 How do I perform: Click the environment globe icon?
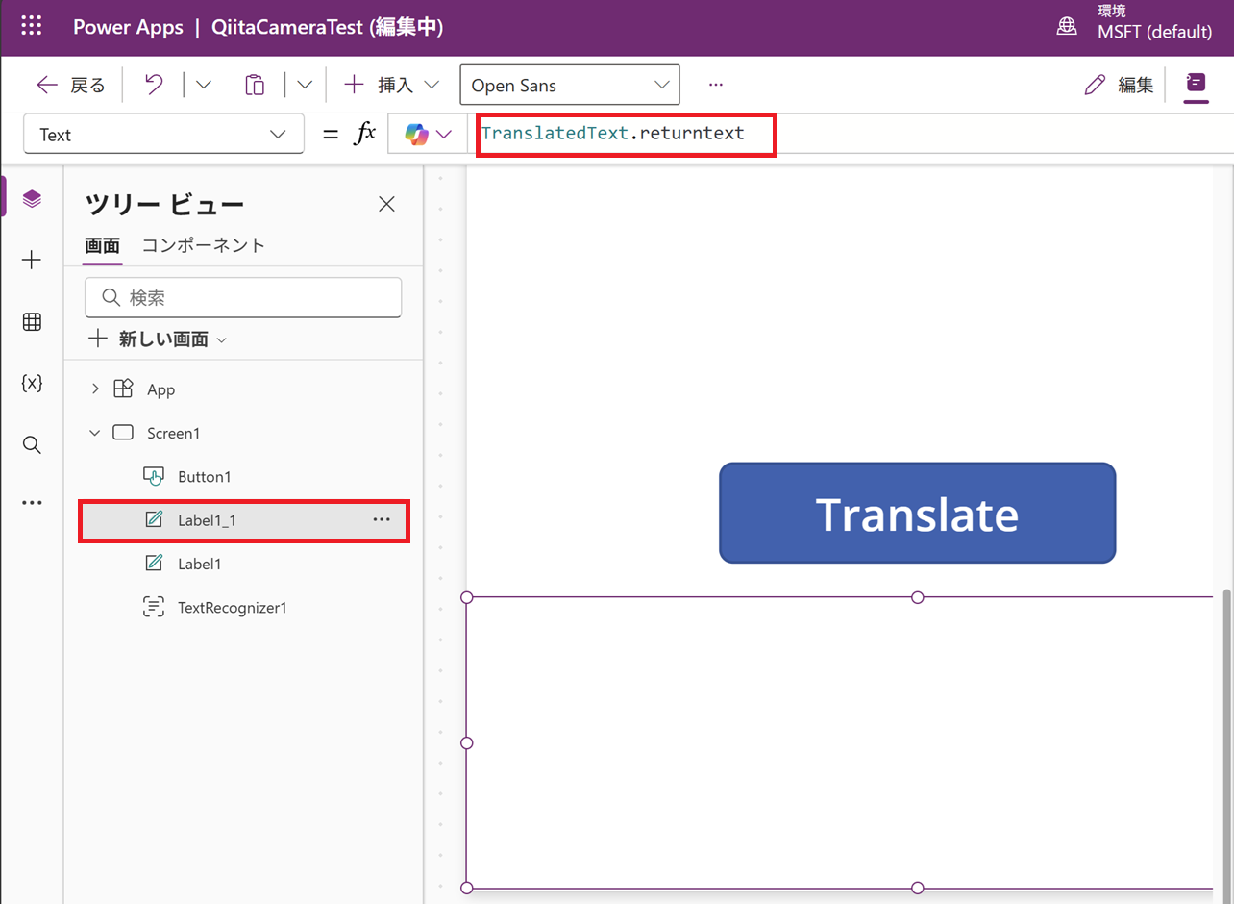pos(1067,26)
